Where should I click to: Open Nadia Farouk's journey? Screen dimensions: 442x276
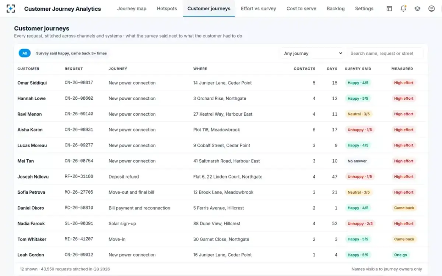pos(221,223)
